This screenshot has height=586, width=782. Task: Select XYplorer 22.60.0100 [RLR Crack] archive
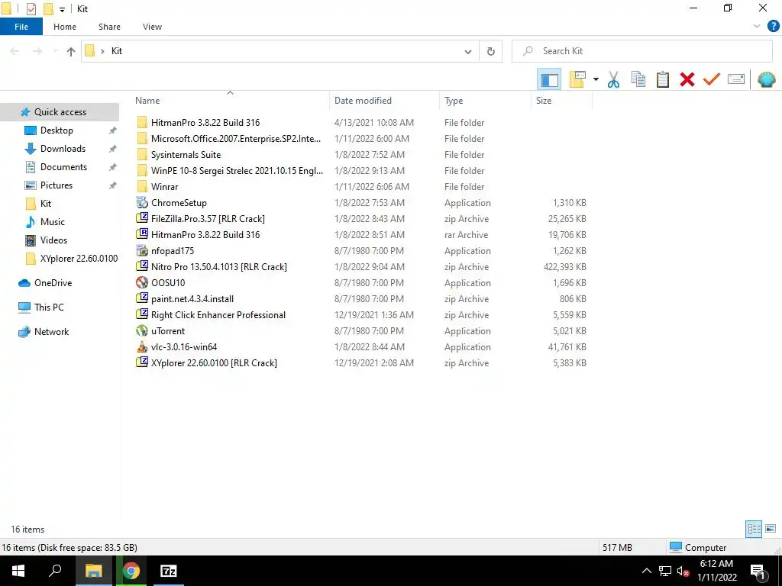(214, 363)
